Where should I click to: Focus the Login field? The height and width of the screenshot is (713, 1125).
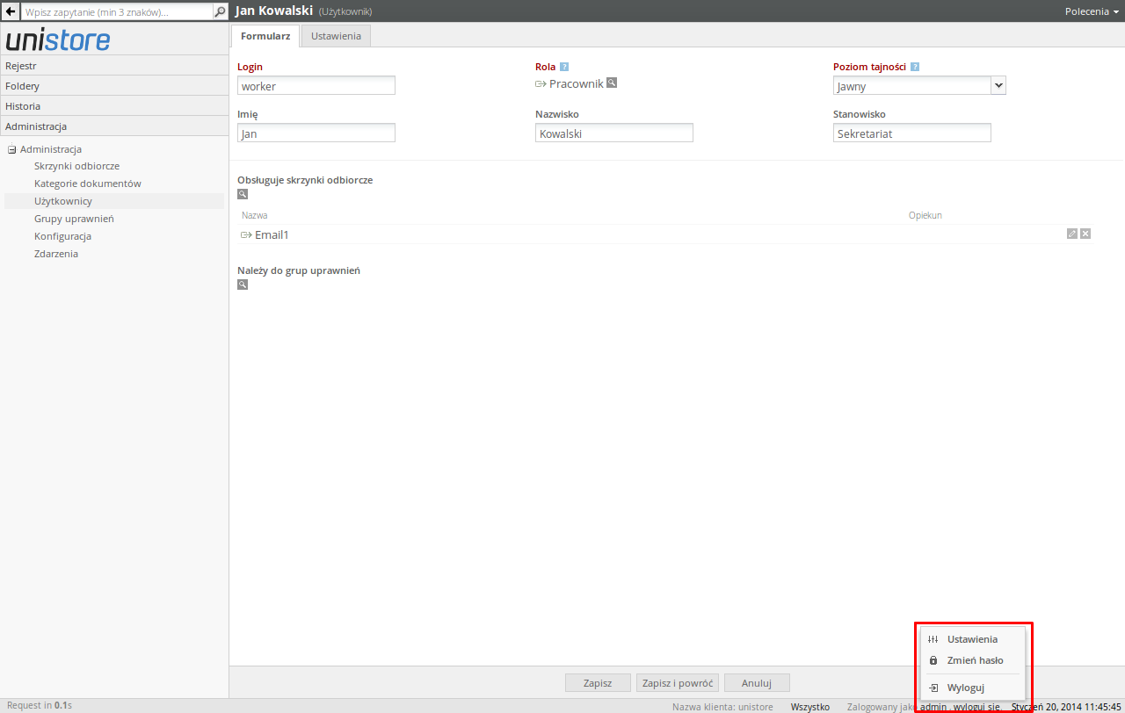click(316, 86)
